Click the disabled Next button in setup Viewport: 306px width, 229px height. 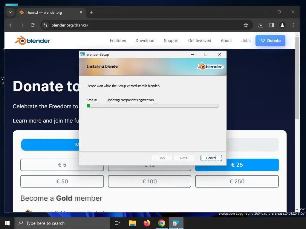coord(184,158)
